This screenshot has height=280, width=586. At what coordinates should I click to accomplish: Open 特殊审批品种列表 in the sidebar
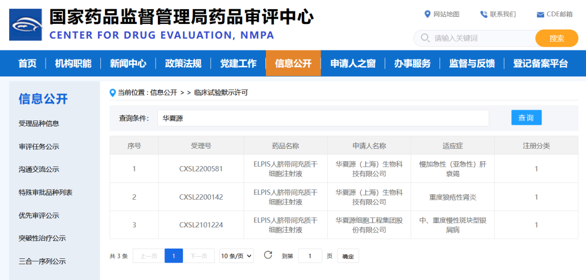[x=46, y=193]
